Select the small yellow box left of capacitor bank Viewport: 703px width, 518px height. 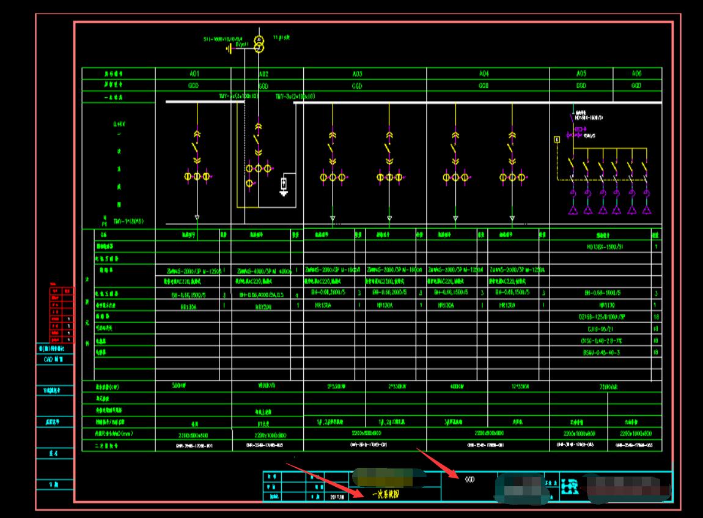pos(556,139)
